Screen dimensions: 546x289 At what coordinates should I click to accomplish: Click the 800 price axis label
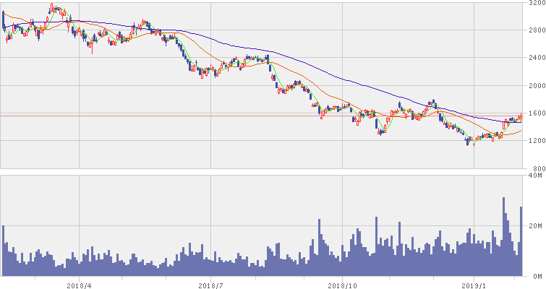[536, 168]
